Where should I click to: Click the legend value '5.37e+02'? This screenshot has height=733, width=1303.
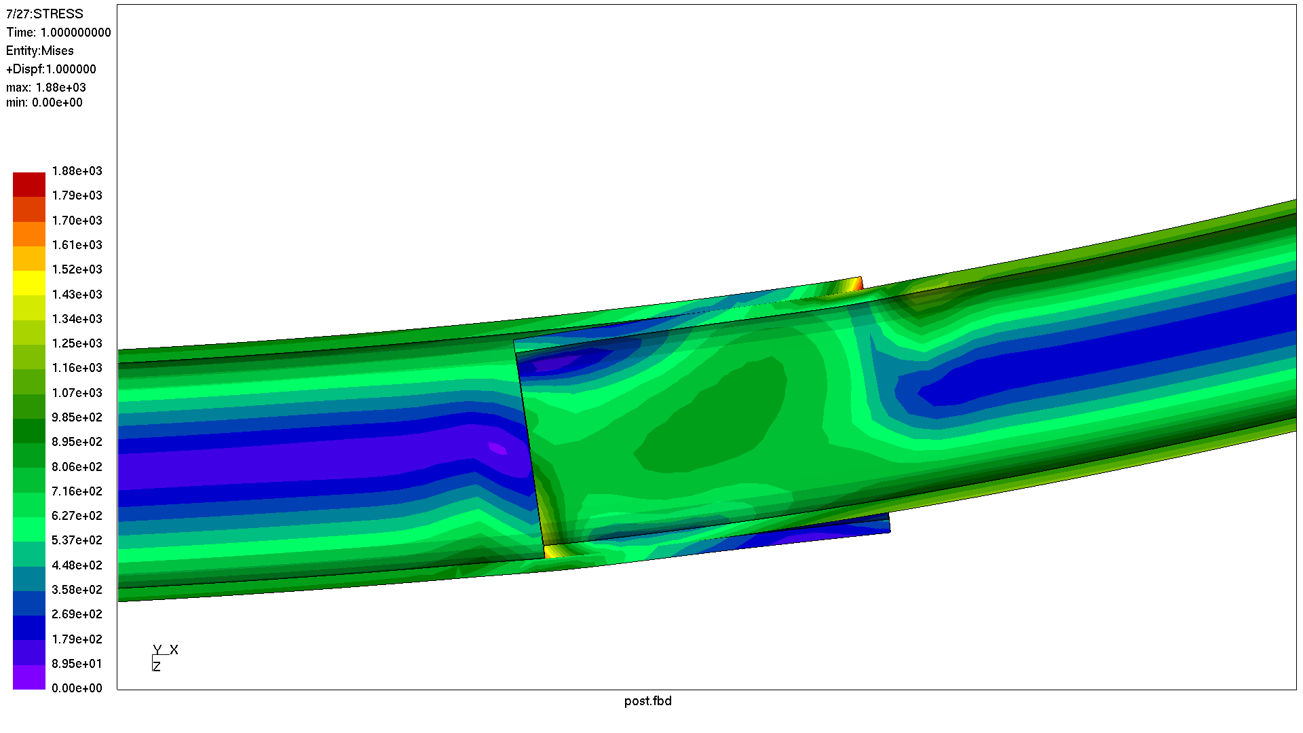click(77, 540)
